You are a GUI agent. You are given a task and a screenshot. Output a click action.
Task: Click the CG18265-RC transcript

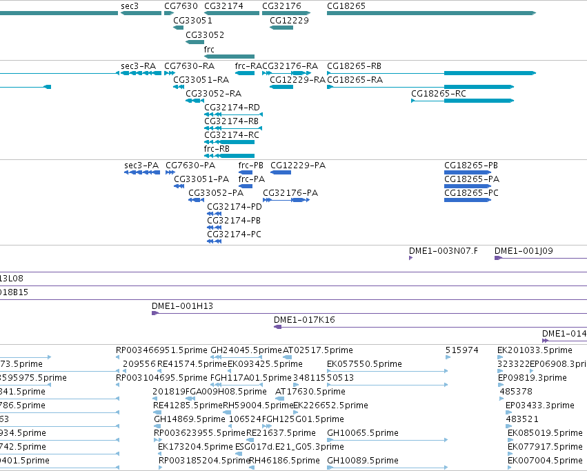pos(462,101)
